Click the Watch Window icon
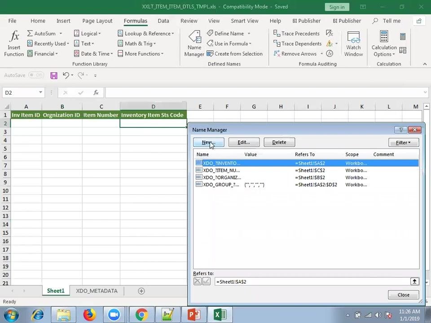Viewport: 431px width, 323px height. coord(353,37)
